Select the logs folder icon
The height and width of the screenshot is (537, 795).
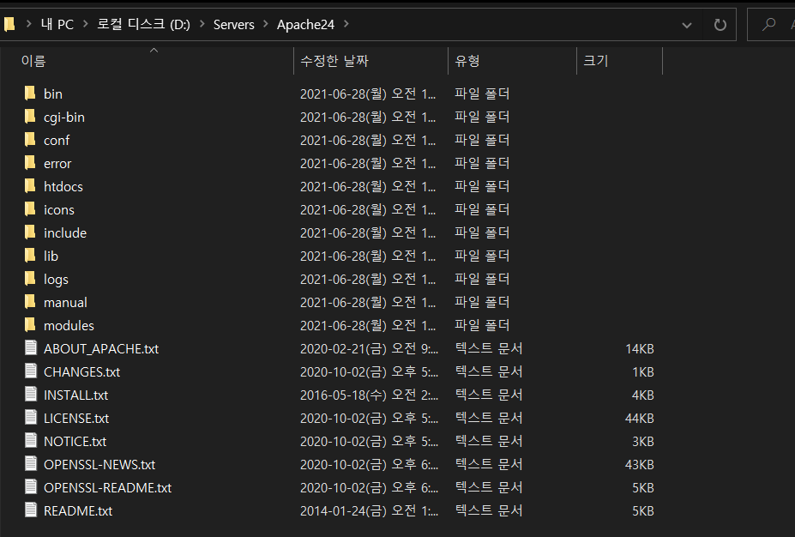30,279
